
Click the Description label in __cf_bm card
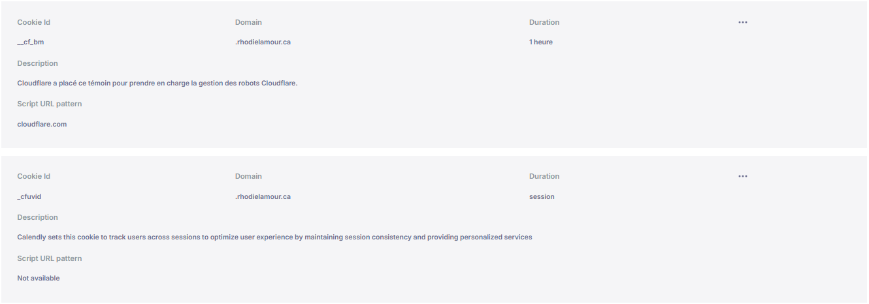click(37, 63)
